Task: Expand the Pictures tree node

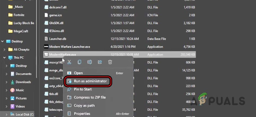Action: pyautogui.click(x=7, y=98)
